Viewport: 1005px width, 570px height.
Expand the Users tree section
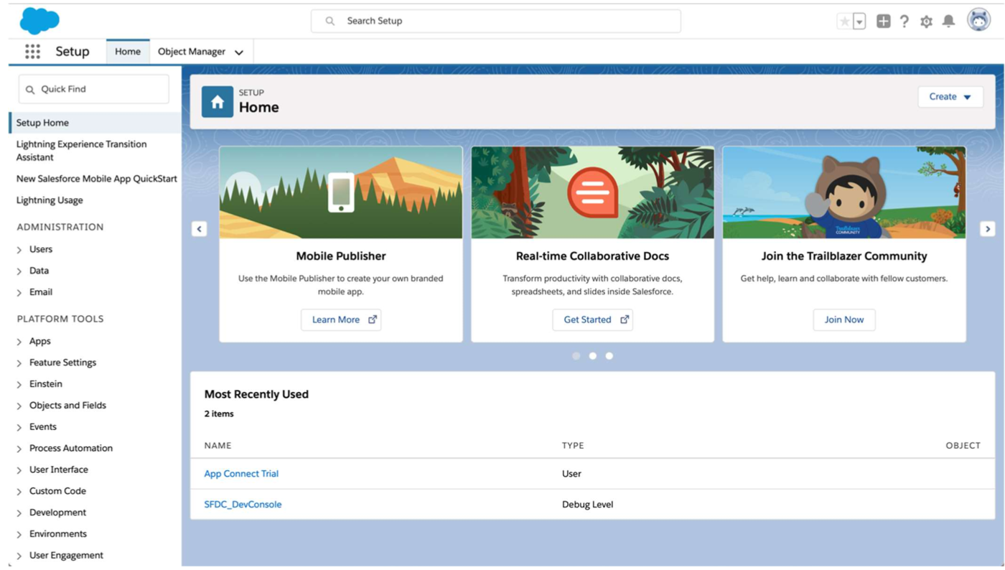pos(19,250)
